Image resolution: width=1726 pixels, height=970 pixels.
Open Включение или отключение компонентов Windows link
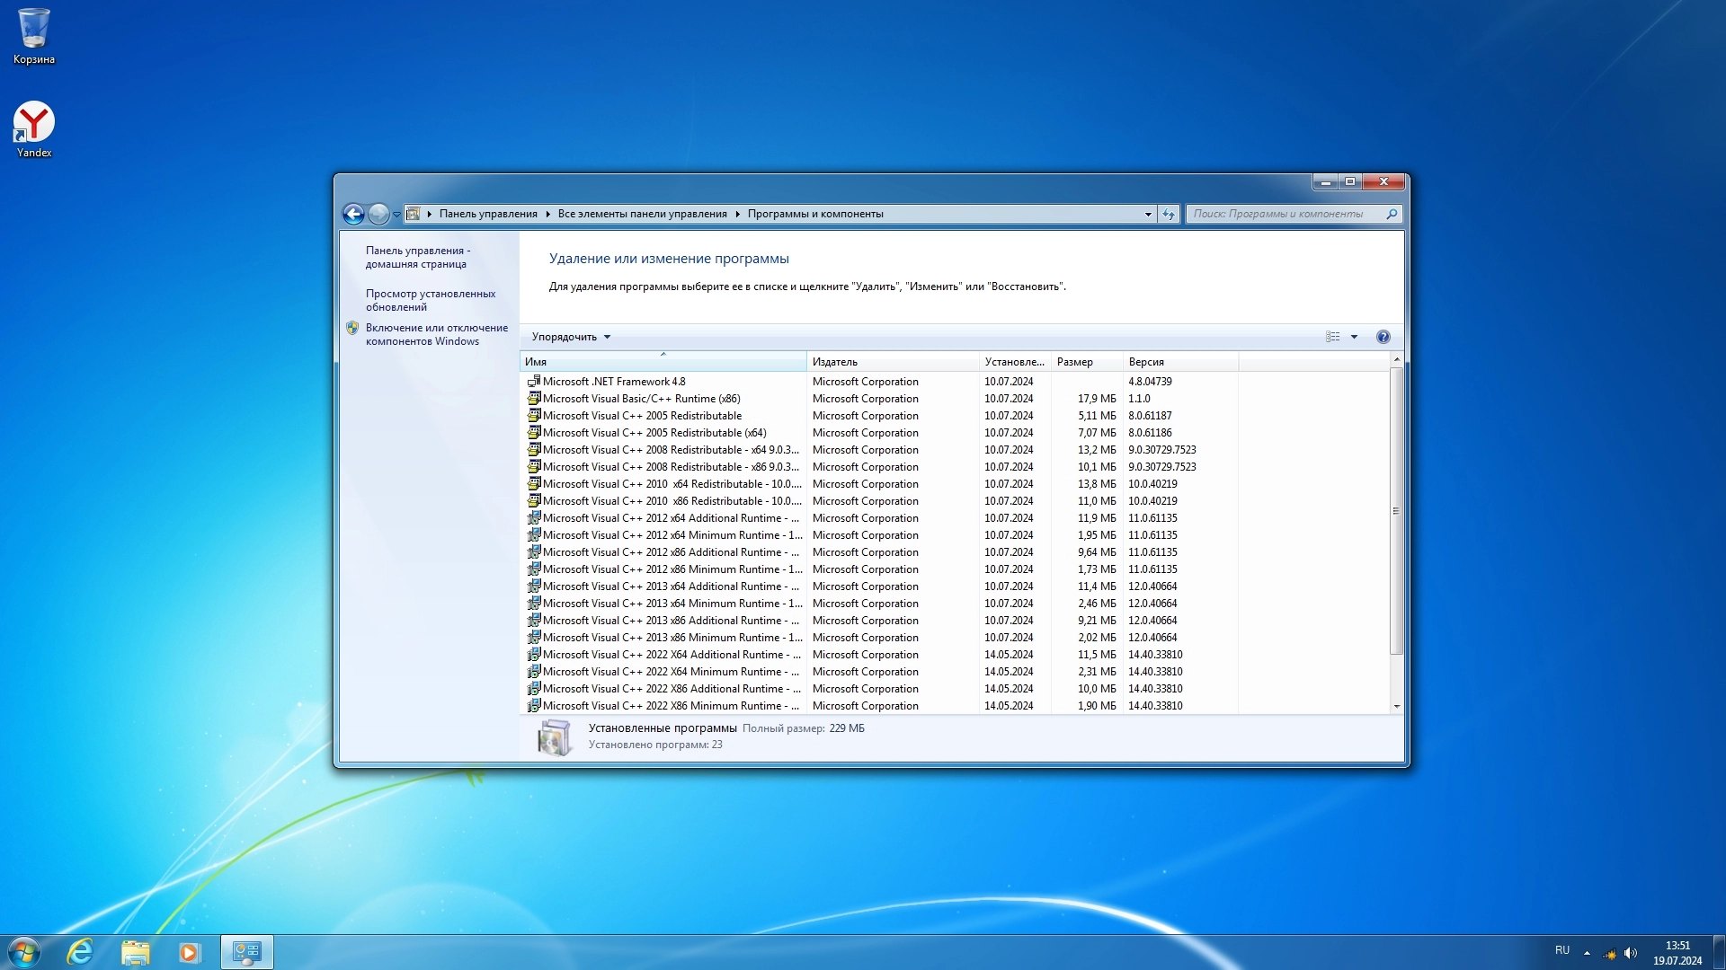point(436,334)
